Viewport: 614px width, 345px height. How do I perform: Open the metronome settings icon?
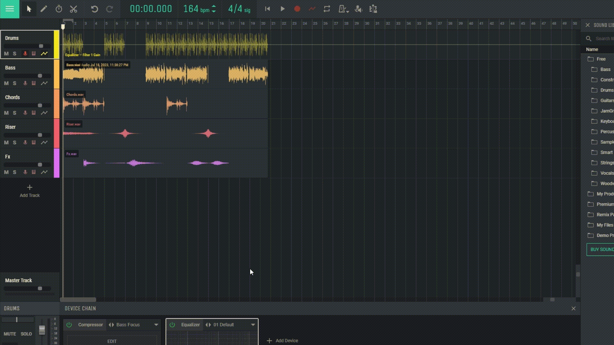point(343,9)
